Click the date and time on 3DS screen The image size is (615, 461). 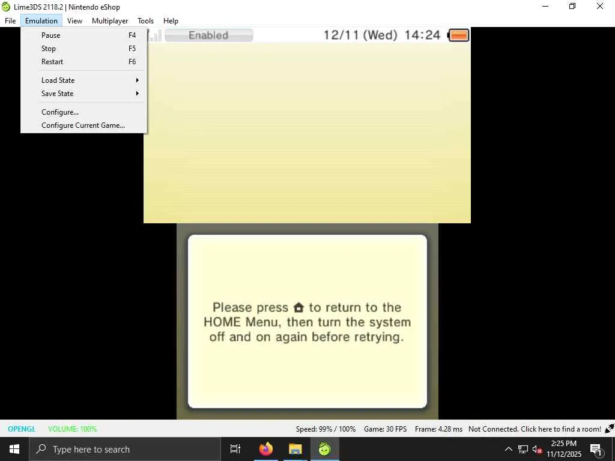382,35
